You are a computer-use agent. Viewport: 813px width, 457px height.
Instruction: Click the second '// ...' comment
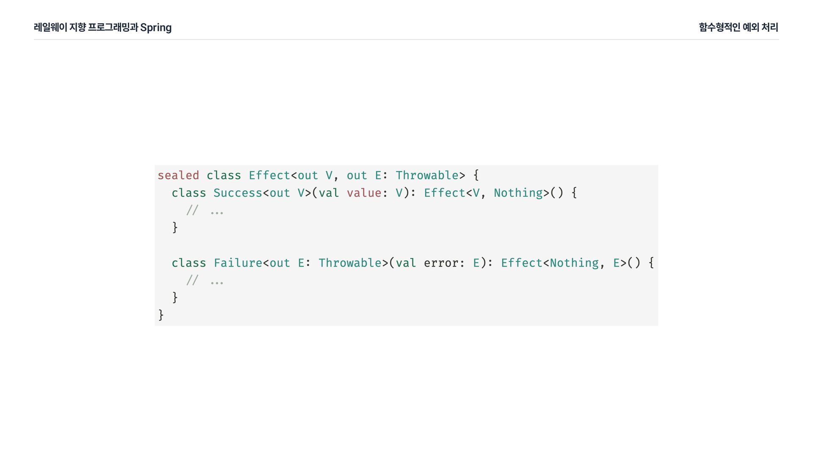[205, 281]
